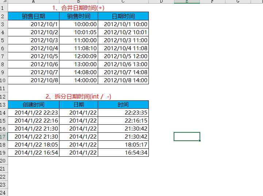Click combined cell '2012/10/7 14:08'
This screenshot has height=196, width=263.
pos(123,72)
